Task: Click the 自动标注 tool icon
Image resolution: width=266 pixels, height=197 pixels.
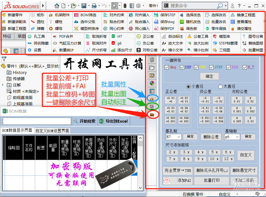Action: coord(164,36)
